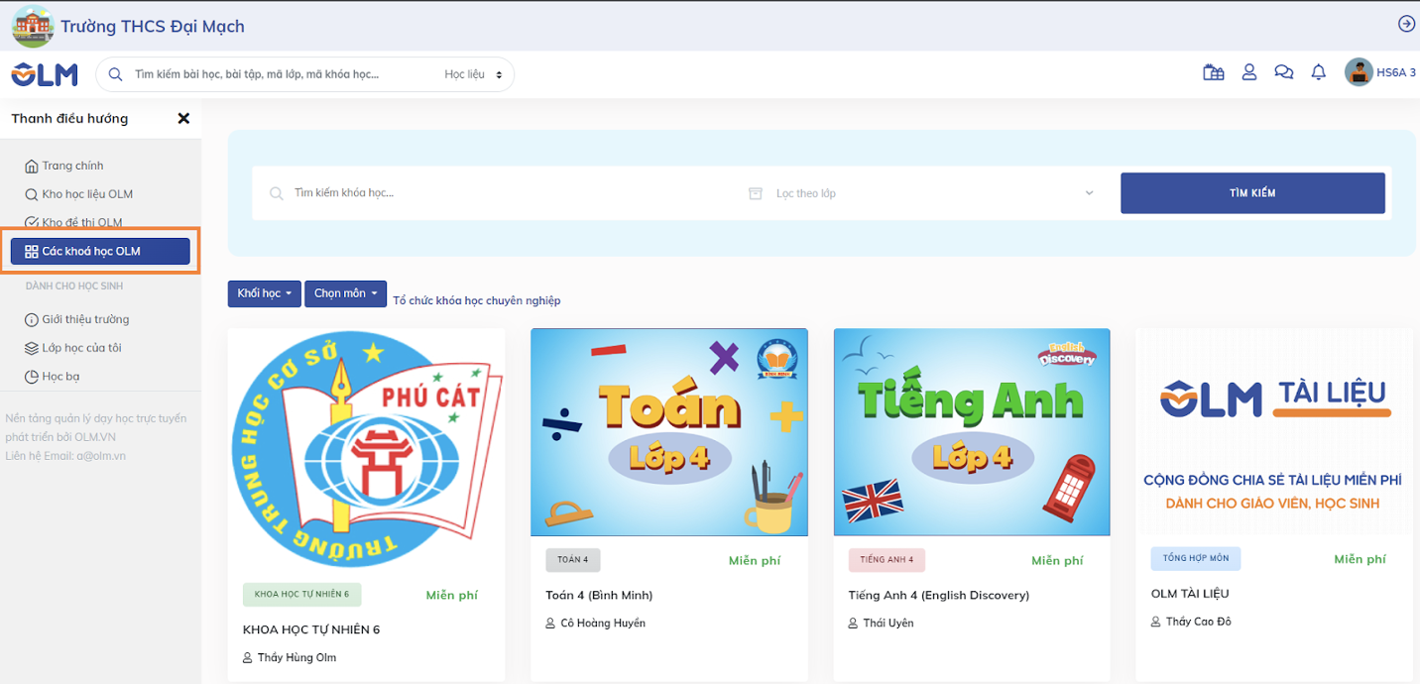
Task: Open the chat messages icon
Action: tap(1283, 72)
